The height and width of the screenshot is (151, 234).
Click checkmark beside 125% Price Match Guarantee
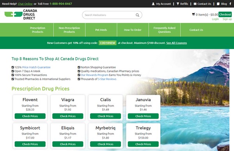point(13,67)
